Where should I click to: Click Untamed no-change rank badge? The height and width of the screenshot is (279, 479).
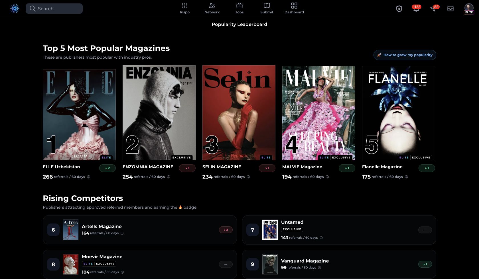[x=425, y=230]
